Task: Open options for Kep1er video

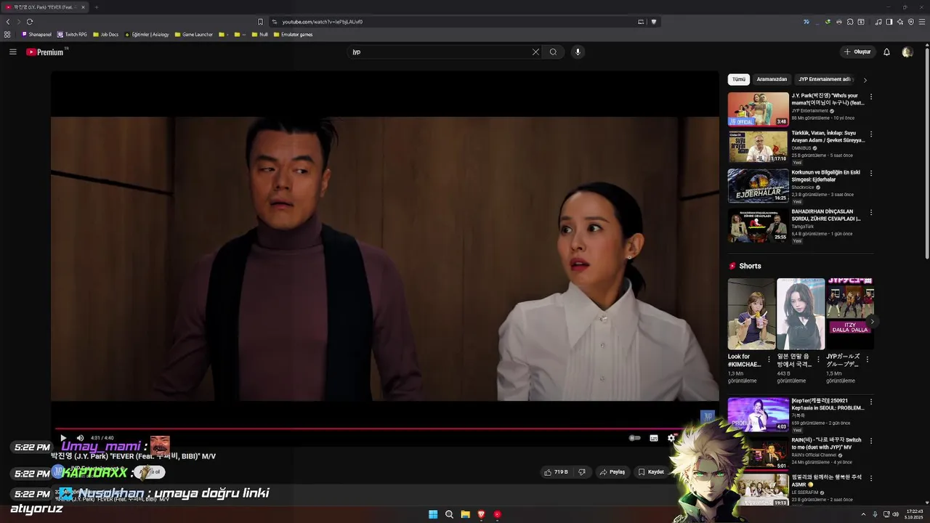Action: tap(871, 402)
